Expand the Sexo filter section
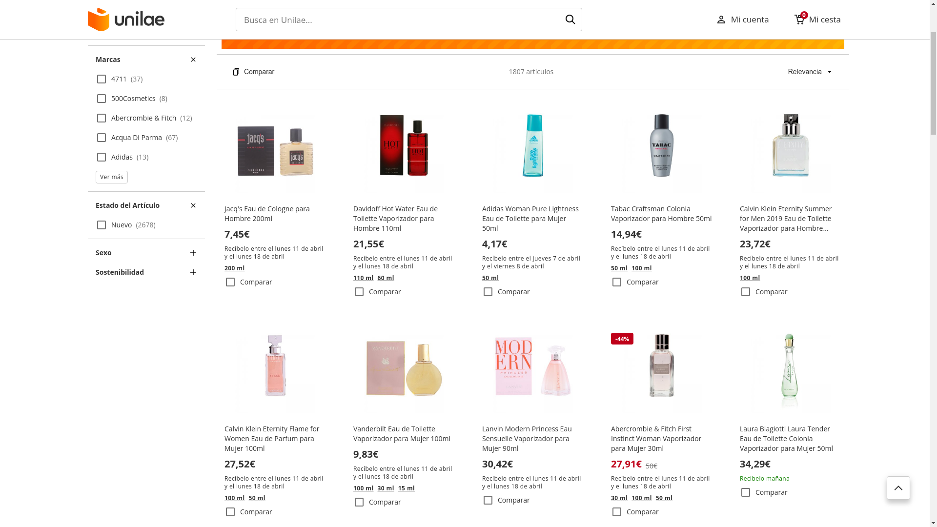Image resolution: width=937 pixels, height=527 pixels. (x=193, y=253)
